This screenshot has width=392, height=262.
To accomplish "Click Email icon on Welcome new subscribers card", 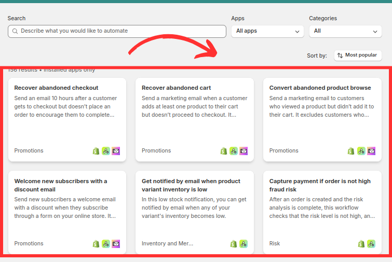I will (x=116, y=244).
